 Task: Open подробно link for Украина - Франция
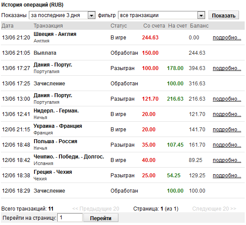click(227, 130)
